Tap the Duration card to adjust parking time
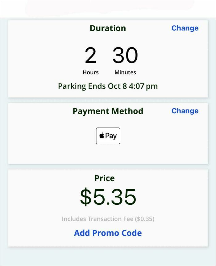The height and width of the screenshot is (266, 216). point(108,59)
